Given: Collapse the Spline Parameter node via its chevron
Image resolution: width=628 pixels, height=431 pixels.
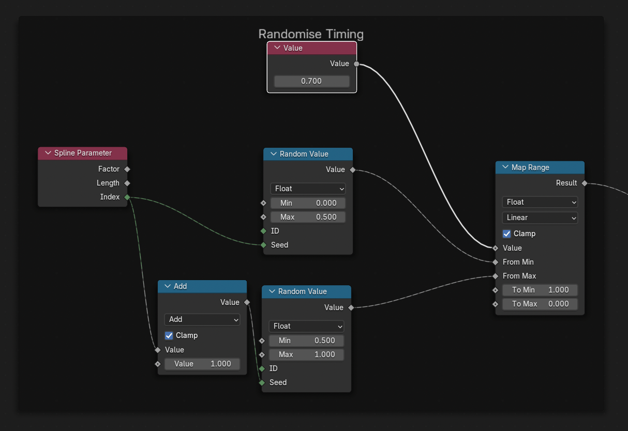Looking at the screenshot, I should coord(48,153).
